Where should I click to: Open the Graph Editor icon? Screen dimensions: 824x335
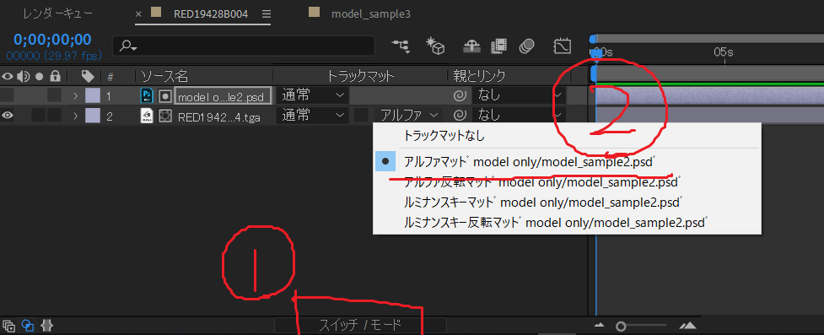coord(563,46)
